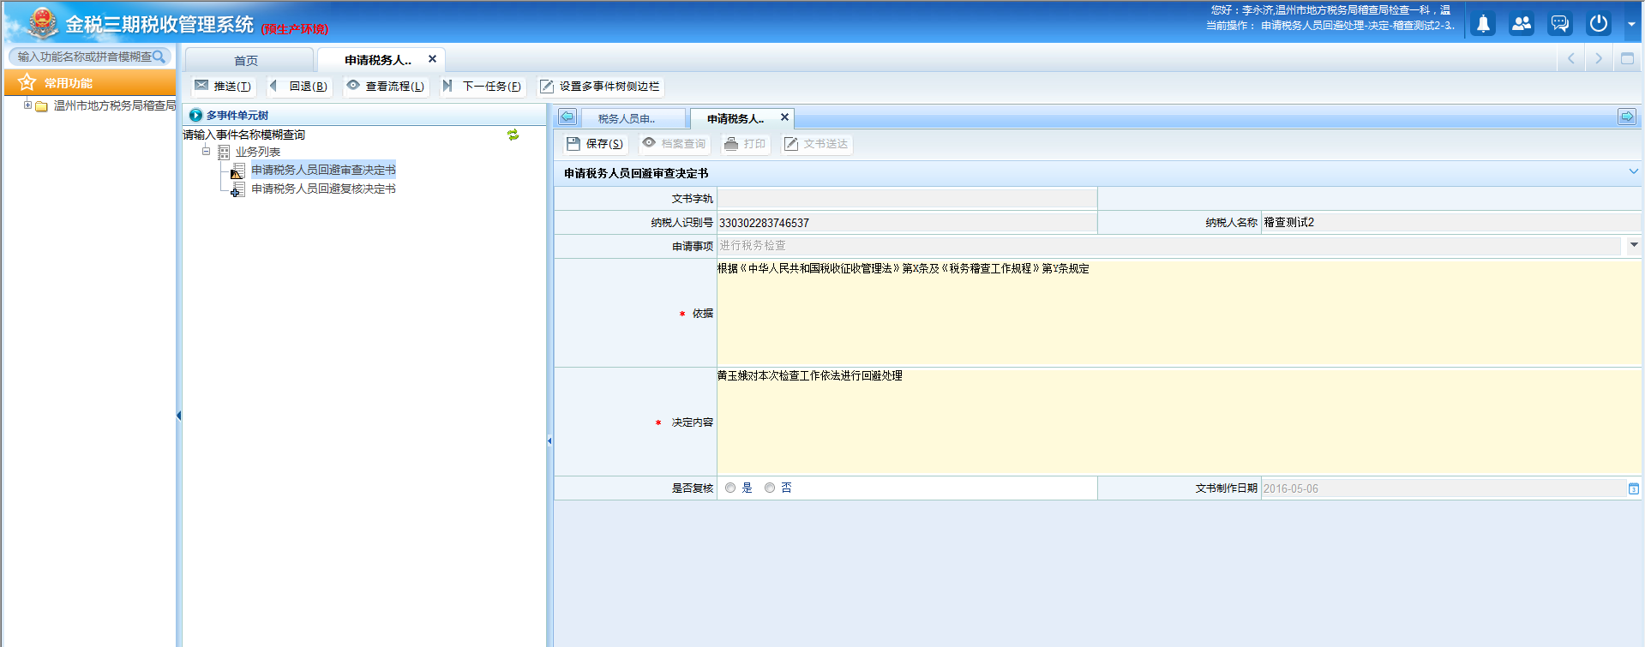Click the 文书制作日期 date field
The image size is (1645, 647).
coord(1443,488)
